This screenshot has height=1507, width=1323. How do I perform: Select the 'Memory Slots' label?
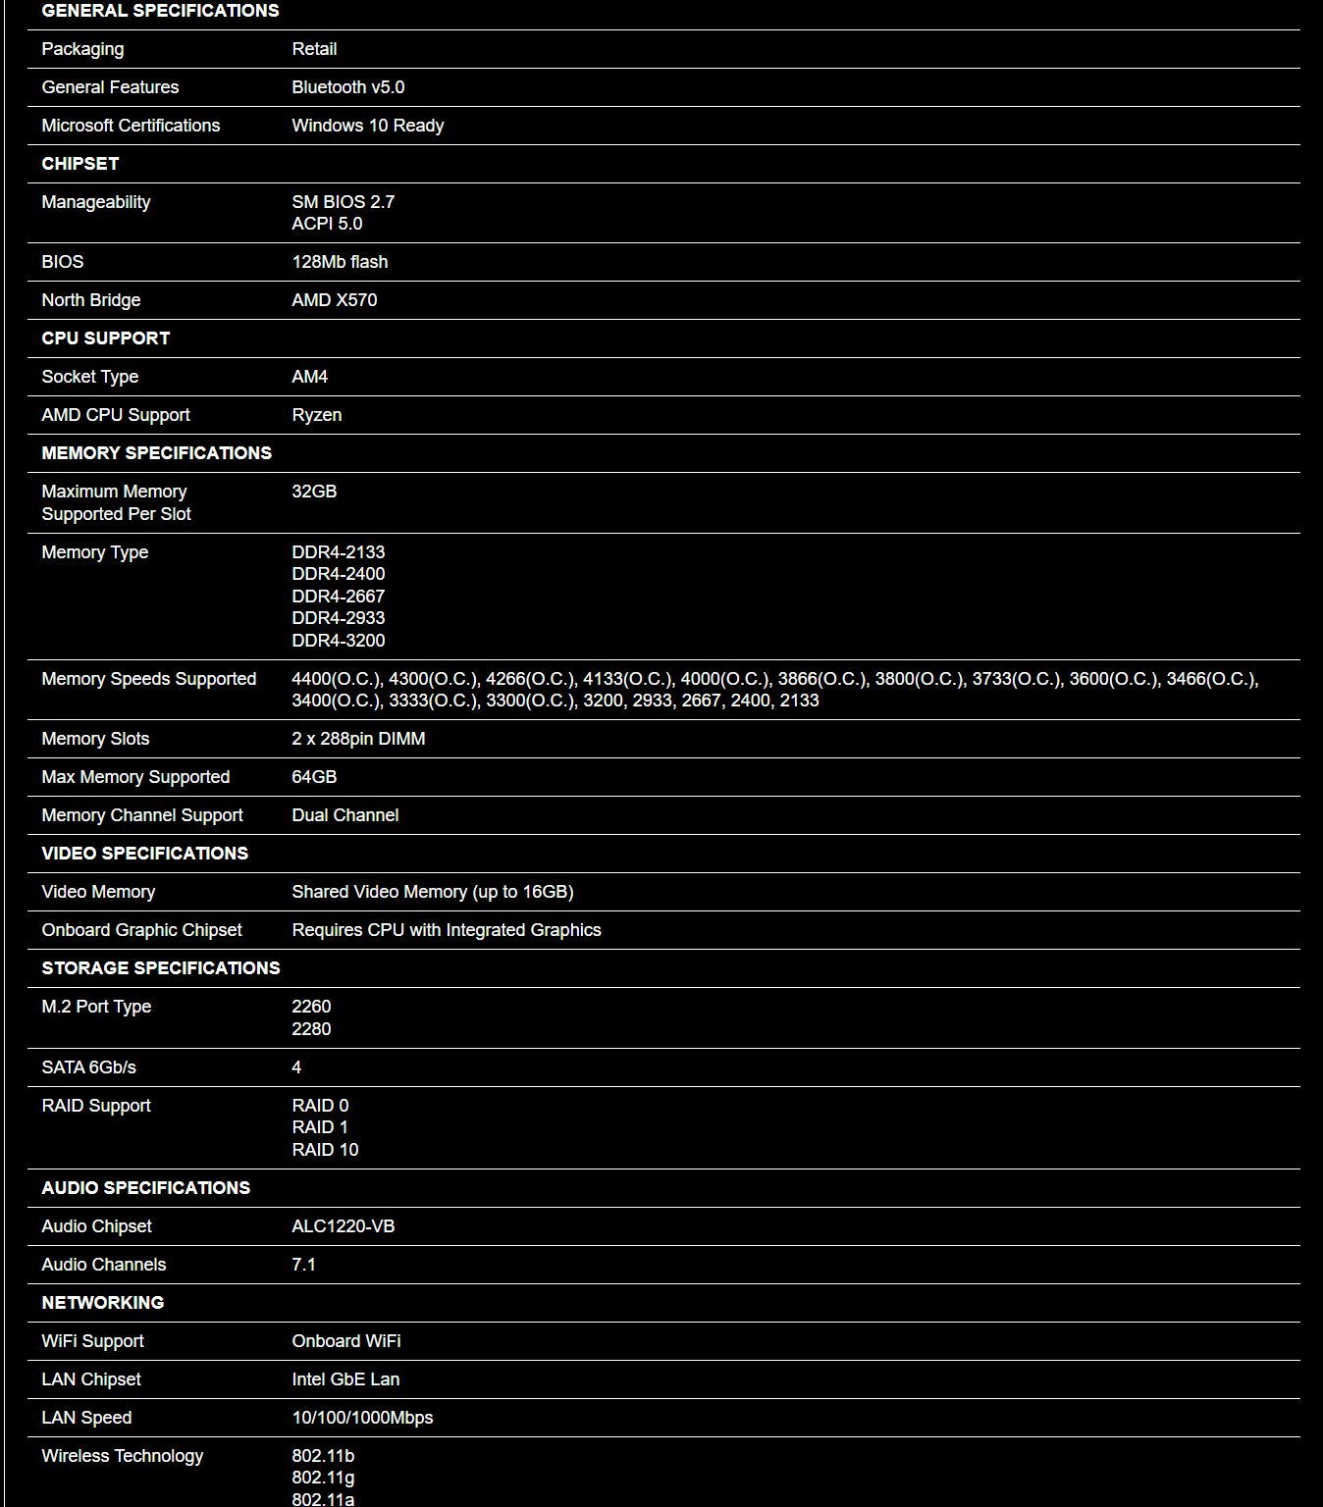95,739
